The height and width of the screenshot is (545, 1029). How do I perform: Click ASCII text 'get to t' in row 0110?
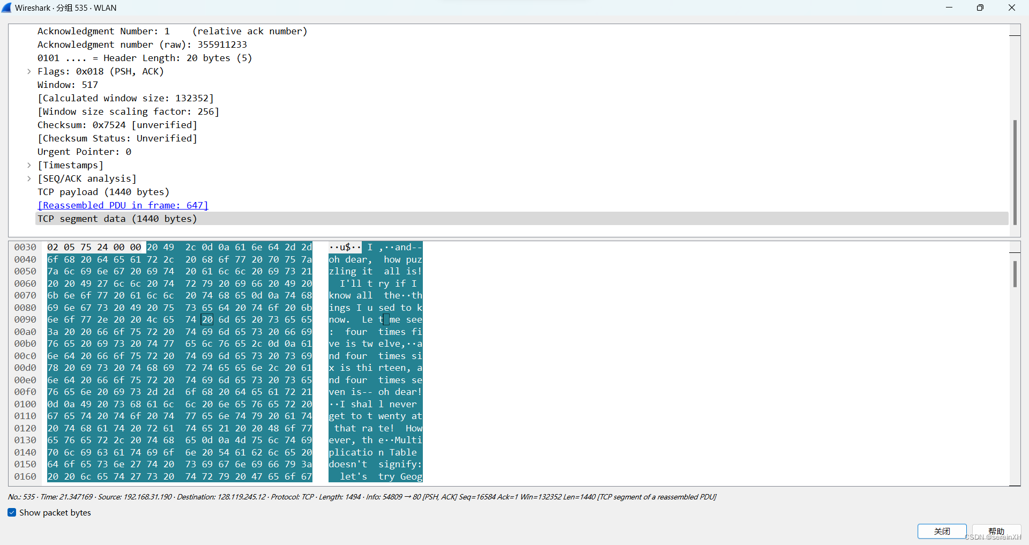point(351,416)
